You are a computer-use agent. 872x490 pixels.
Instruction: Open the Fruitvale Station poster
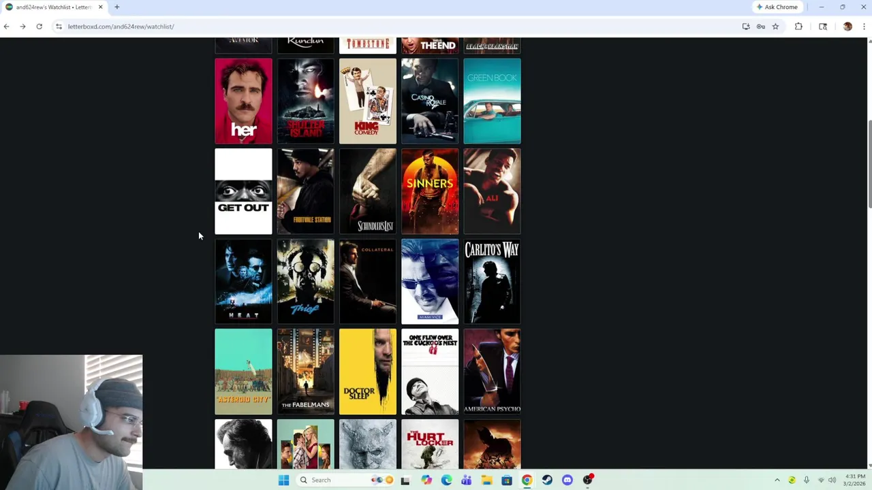point(305,191)
